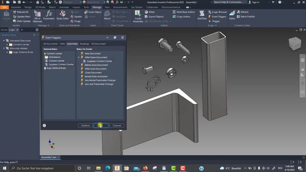Click Refresh in Content Center panel
Screen dimensions: 306x172
click(x=243, y=12)
